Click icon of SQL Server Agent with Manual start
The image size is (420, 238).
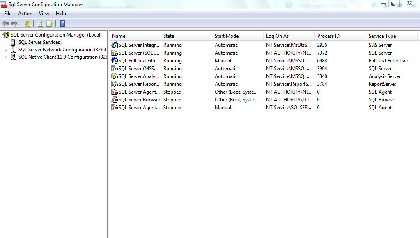(x=115, y=108)
